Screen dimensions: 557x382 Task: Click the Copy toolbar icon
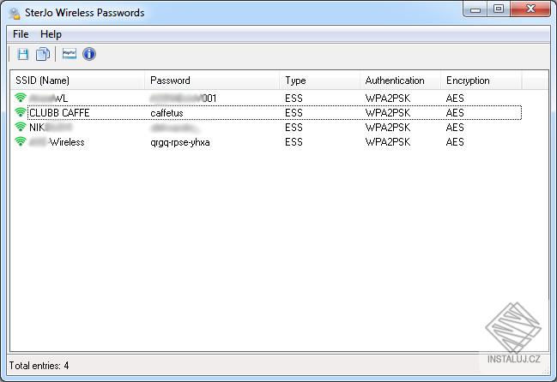[43, 54]
